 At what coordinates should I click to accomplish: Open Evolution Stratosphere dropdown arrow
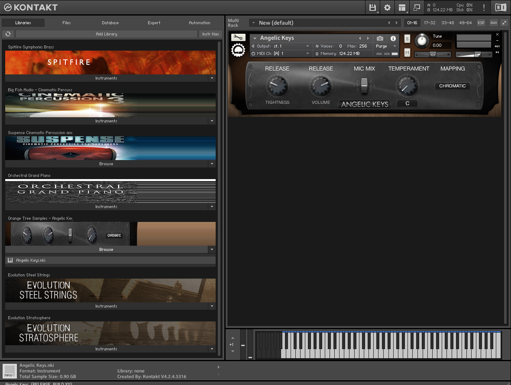tap(212, 349)
